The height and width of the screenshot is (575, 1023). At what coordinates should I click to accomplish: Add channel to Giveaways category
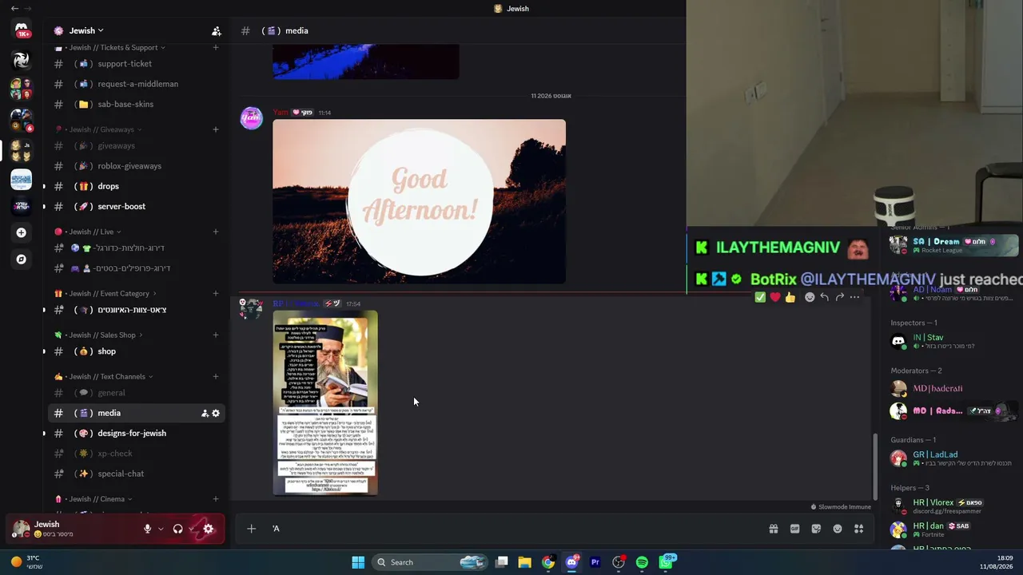216,129
